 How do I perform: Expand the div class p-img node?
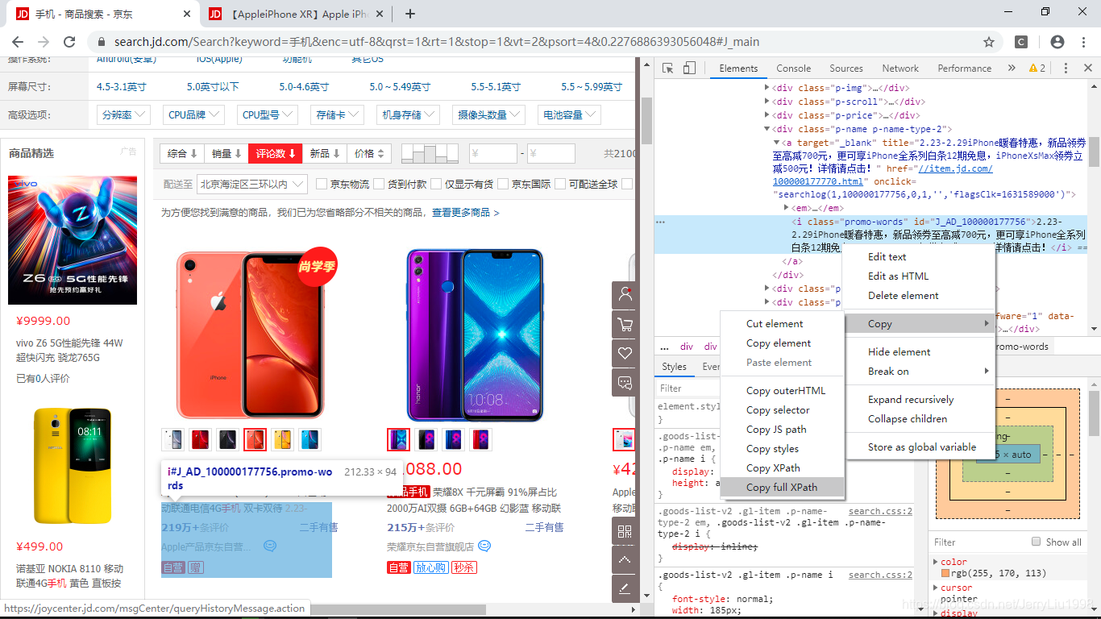(x=767, y=89)
